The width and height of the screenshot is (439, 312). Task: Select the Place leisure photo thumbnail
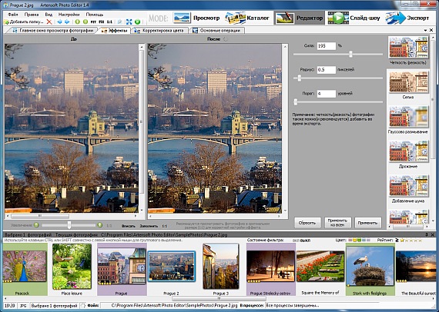tap(72, 266)
